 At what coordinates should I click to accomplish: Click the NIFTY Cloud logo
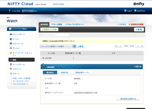click(x=20, y=4)
